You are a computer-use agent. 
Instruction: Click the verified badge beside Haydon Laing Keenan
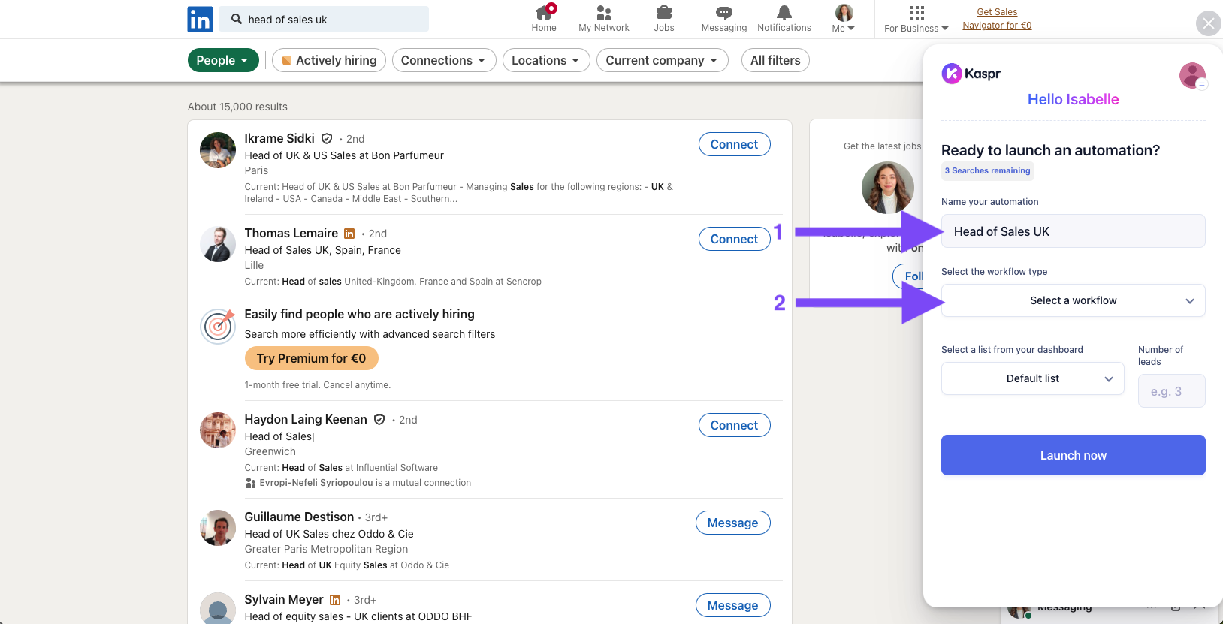379,420
